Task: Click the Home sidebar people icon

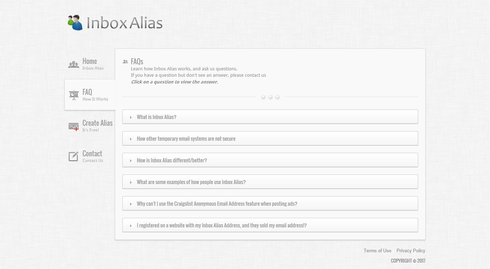Action: (x=73, y=64)
